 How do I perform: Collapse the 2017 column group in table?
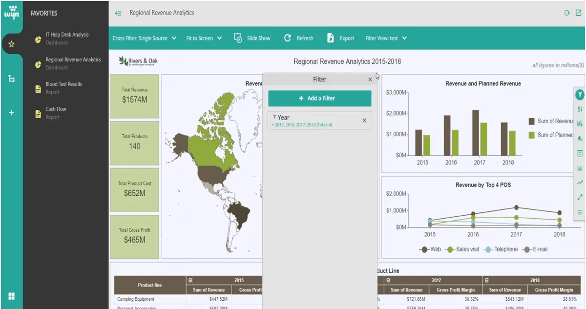[388, 281]
